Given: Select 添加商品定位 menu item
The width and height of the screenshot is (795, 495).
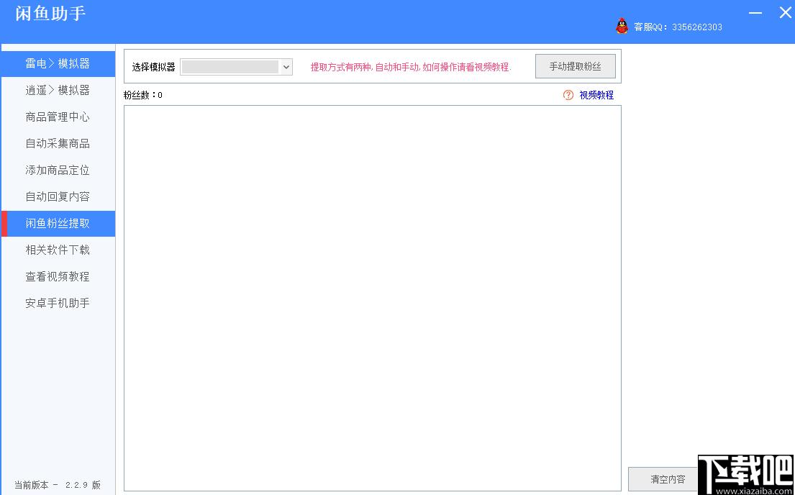Looking at the screenshot, I should pyautogui.click(x=58, y=171).
